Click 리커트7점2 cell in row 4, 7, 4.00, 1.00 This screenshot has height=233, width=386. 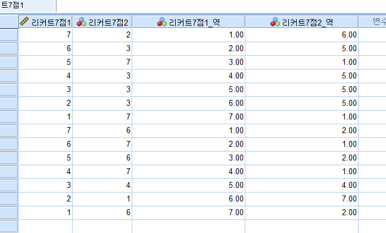click(x=102, y=172)
